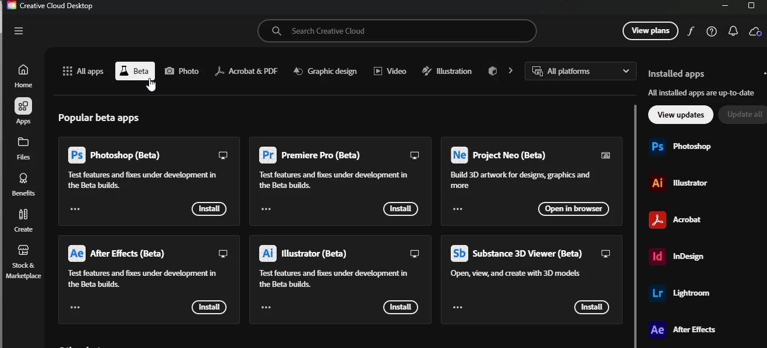Click the Photoshop (Beta) Ps icon
This screenshot has height=348, width=767.
[77, 155]
